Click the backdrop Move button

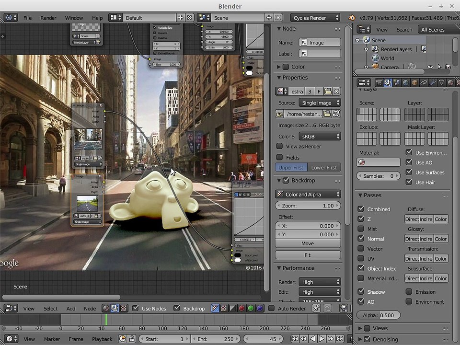pyautogui.click(x=308, y=243)
